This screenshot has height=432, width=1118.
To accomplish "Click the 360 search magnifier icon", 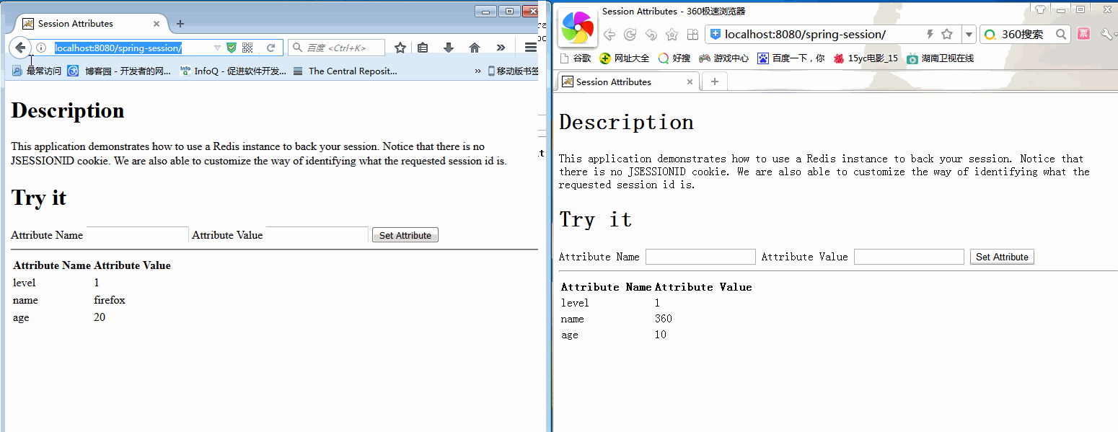I will tap(1061, 34).
